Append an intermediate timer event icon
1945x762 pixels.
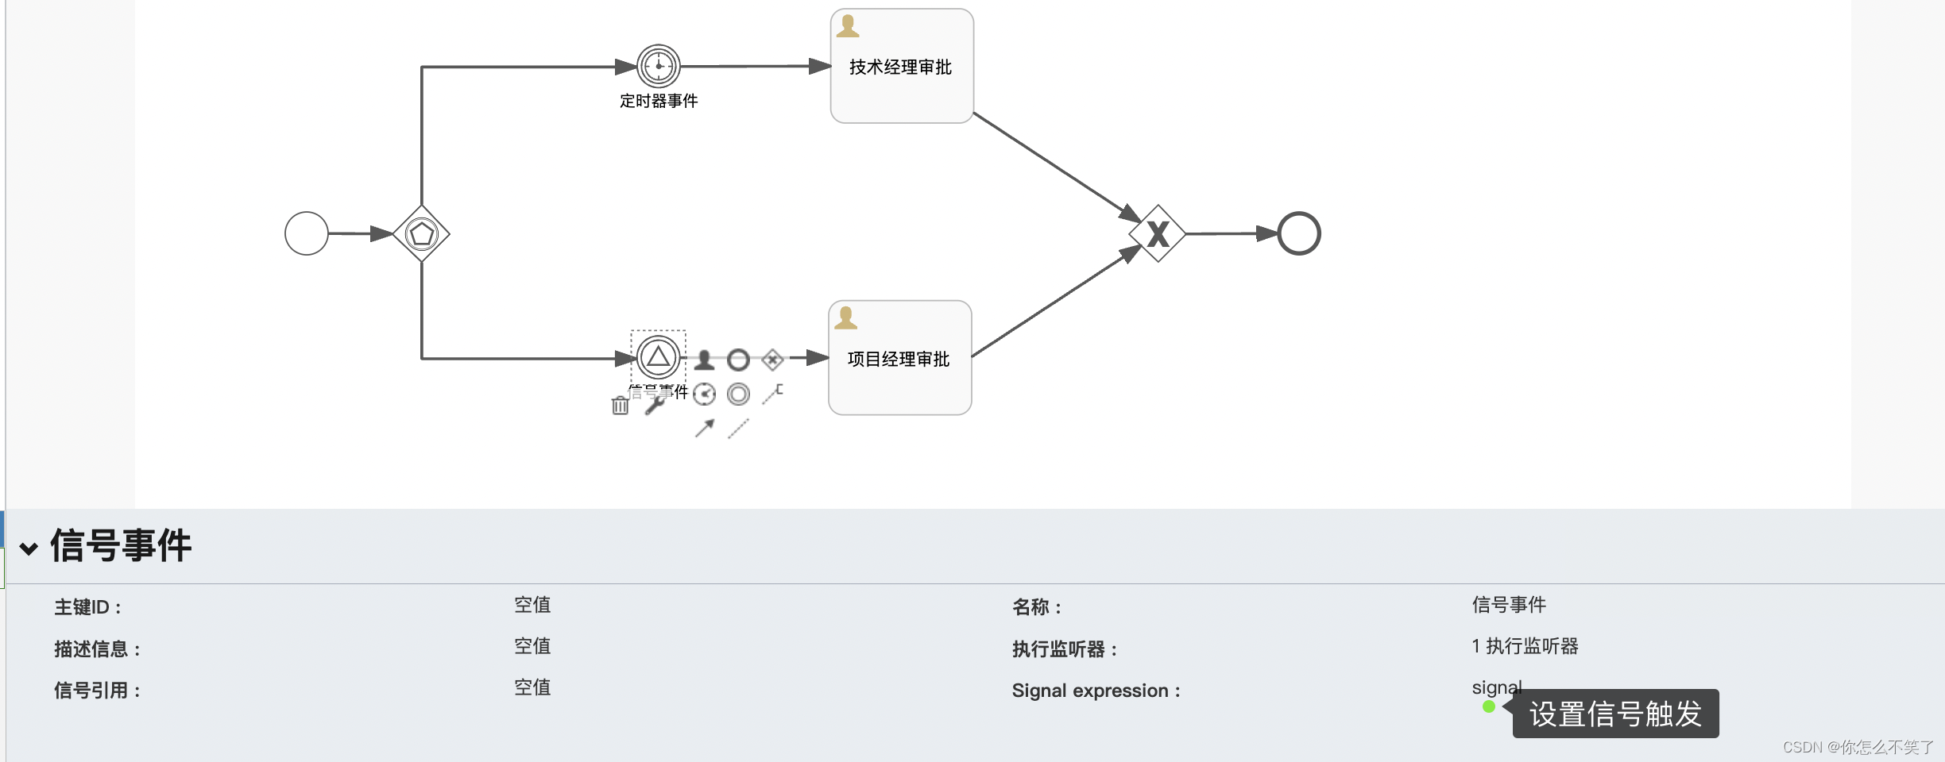tap(704, 394)
